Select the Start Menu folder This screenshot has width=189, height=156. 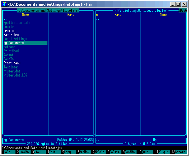pos(12,63)
